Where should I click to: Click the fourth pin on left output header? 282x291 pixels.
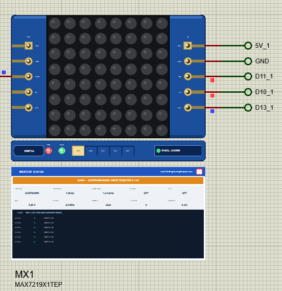point(28,92)
